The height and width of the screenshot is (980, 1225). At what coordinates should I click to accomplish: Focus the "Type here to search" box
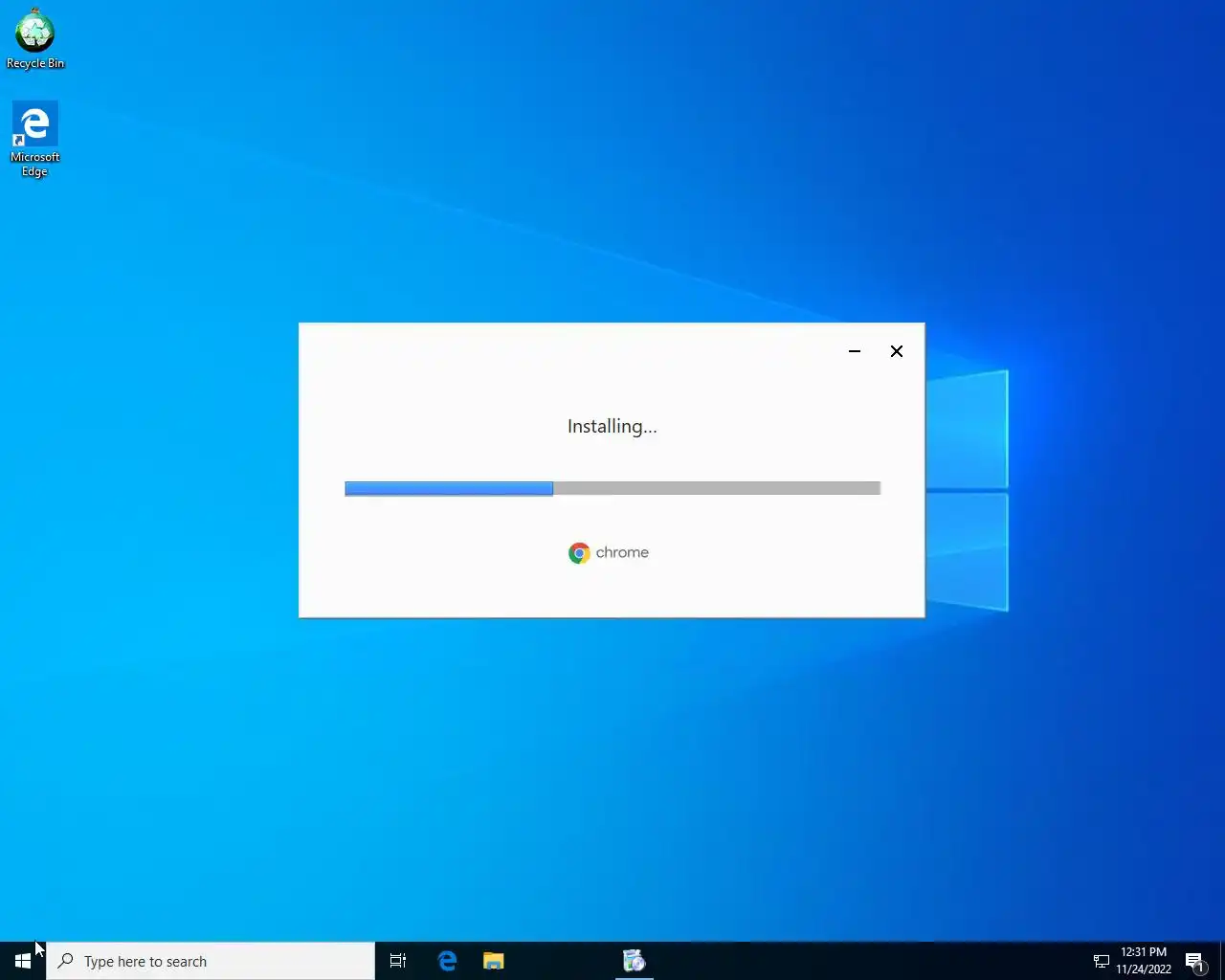pyautogui.click(x=211, y=961)
